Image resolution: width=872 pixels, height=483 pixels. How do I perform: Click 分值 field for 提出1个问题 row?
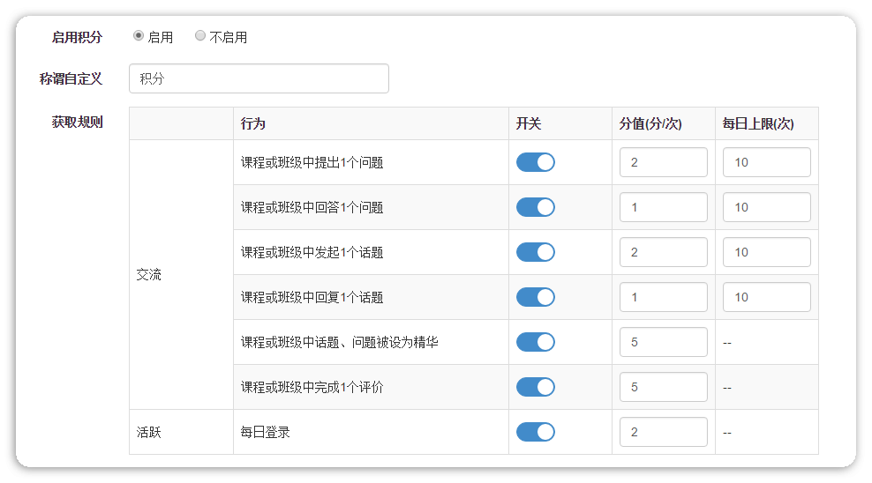(x=663, y=162)
